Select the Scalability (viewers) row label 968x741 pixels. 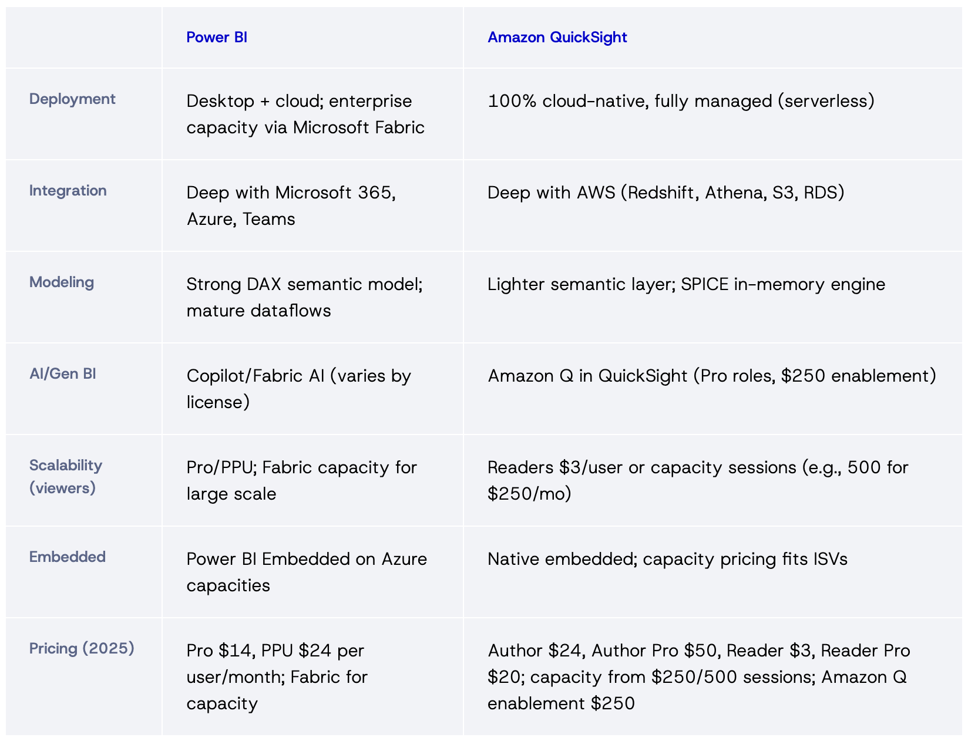pos(66,476)
